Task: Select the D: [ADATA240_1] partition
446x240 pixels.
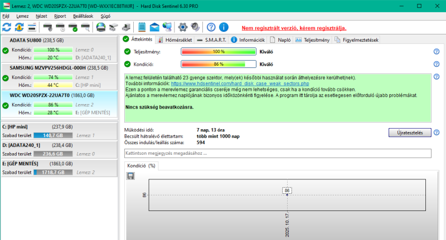Action: [x=59, y=149]
